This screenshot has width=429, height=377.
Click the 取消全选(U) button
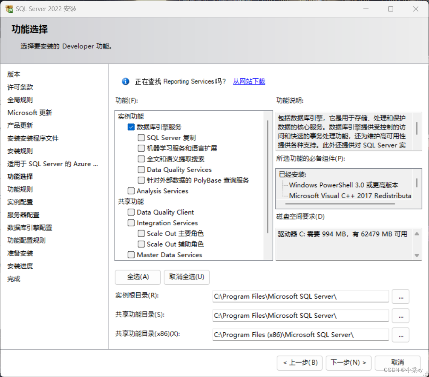(x=187, y=277)
